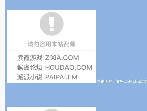Viewport: 147px width, 111px height.
Task: Click the 猴岛GAMER杂志组 credit text
Action: click(x=132, y=81)
